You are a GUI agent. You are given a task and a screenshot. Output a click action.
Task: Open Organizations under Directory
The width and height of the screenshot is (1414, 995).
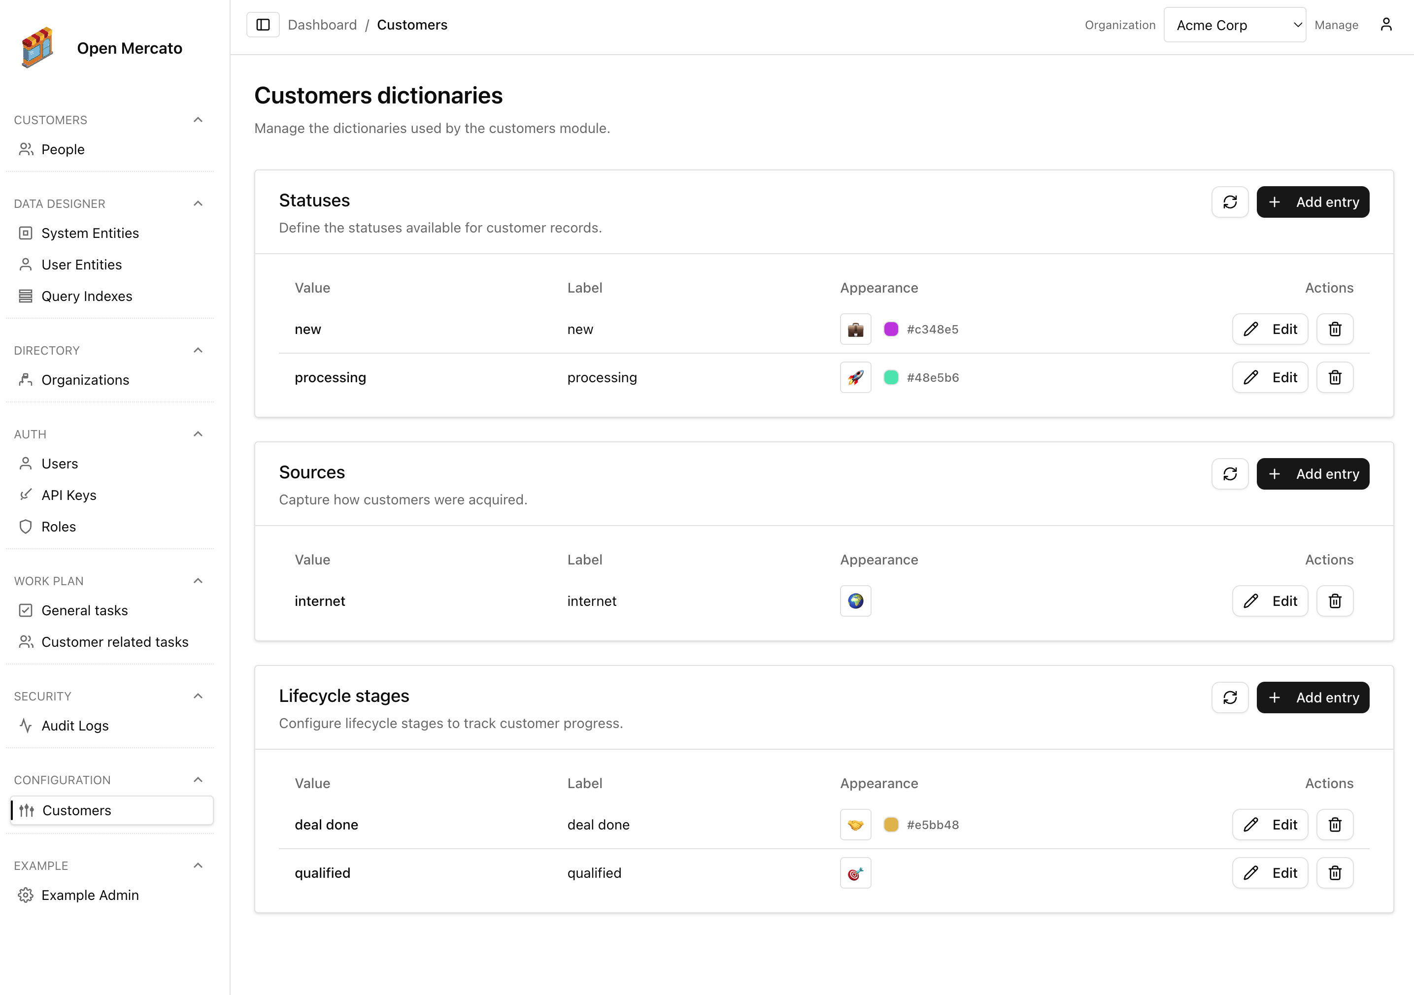click(x=85, y=379)
